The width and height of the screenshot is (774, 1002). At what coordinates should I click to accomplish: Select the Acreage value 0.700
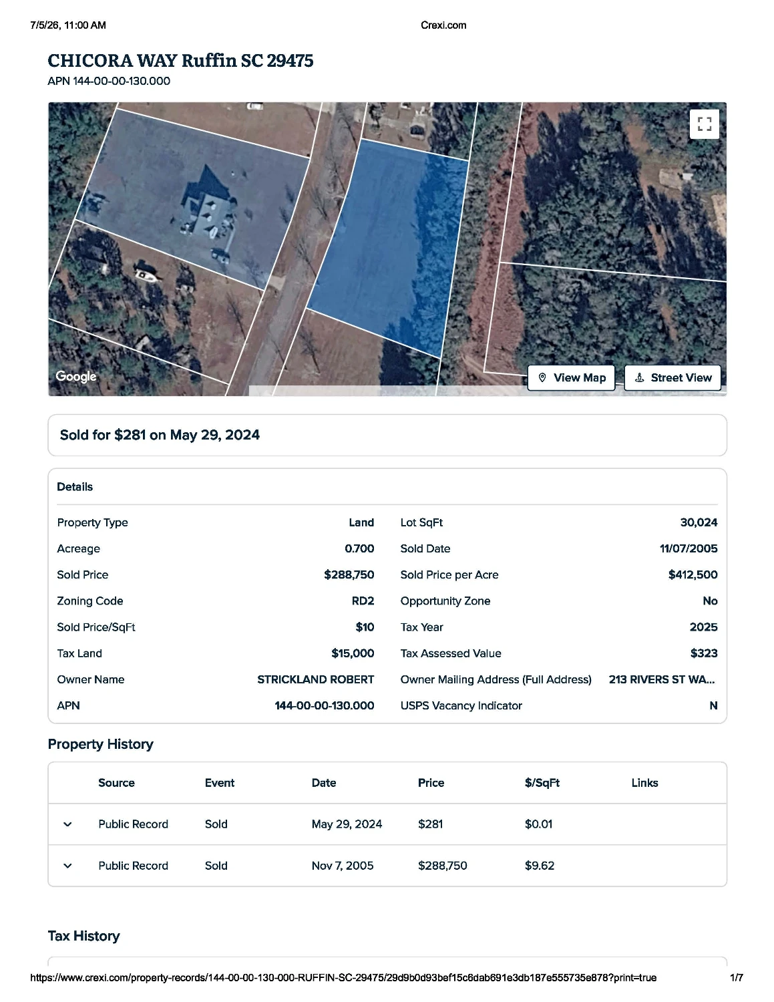359,548
